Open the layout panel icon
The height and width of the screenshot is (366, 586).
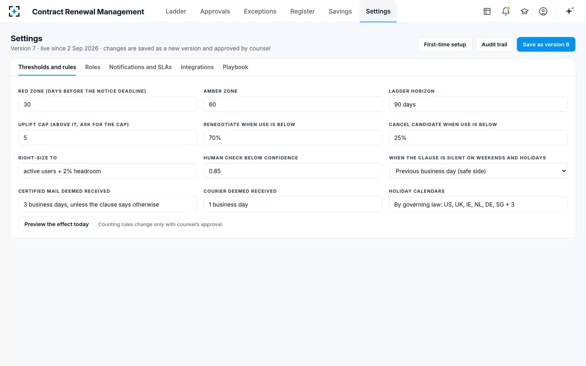[487, 11]
